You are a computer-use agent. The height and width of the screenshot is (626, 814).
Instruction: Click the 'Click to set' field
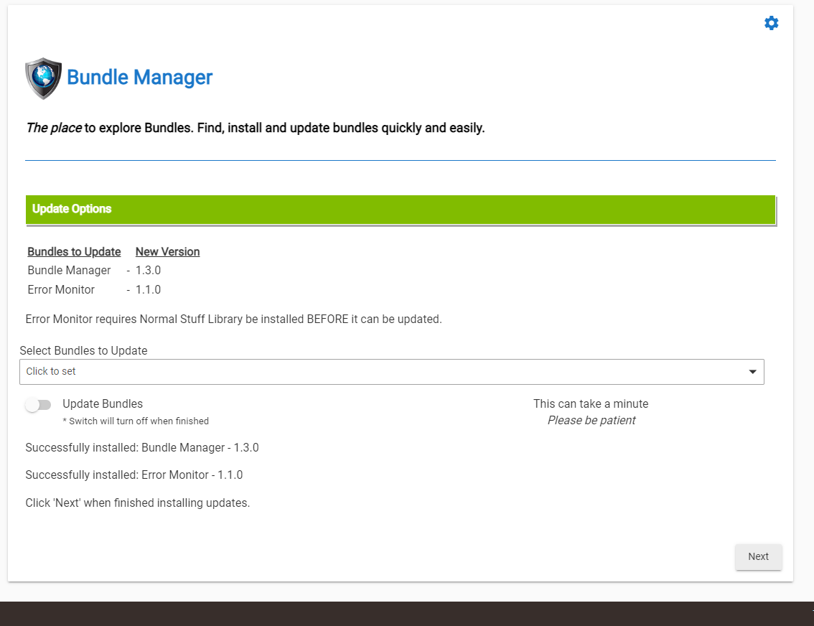pos(50,372)
